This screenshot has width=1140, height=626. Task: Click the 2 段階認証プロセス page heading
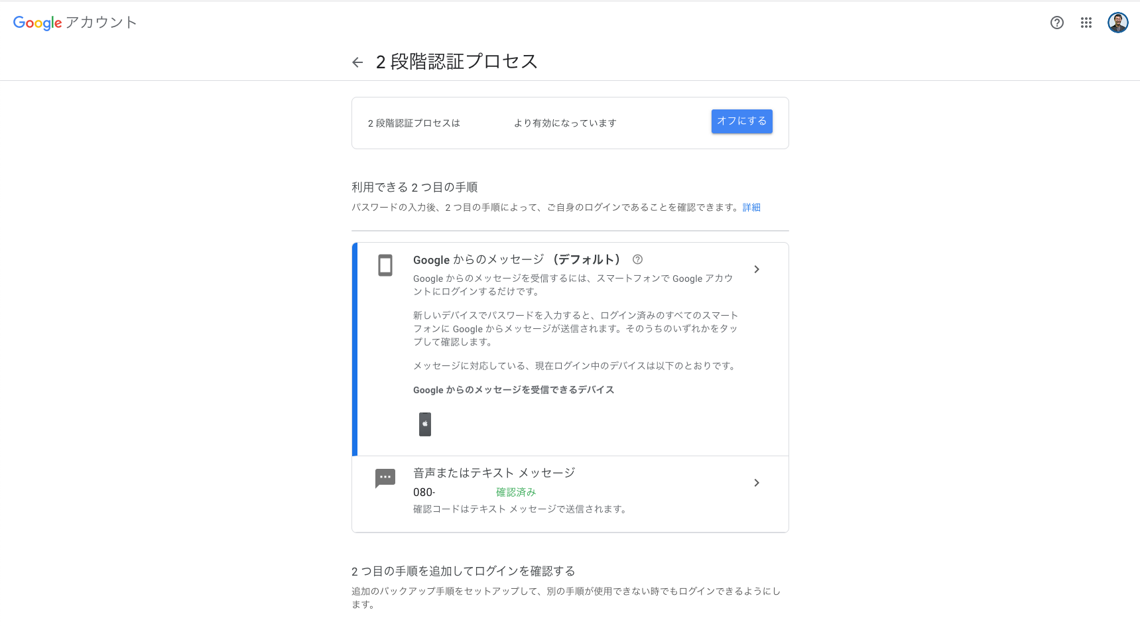point(456,61)
